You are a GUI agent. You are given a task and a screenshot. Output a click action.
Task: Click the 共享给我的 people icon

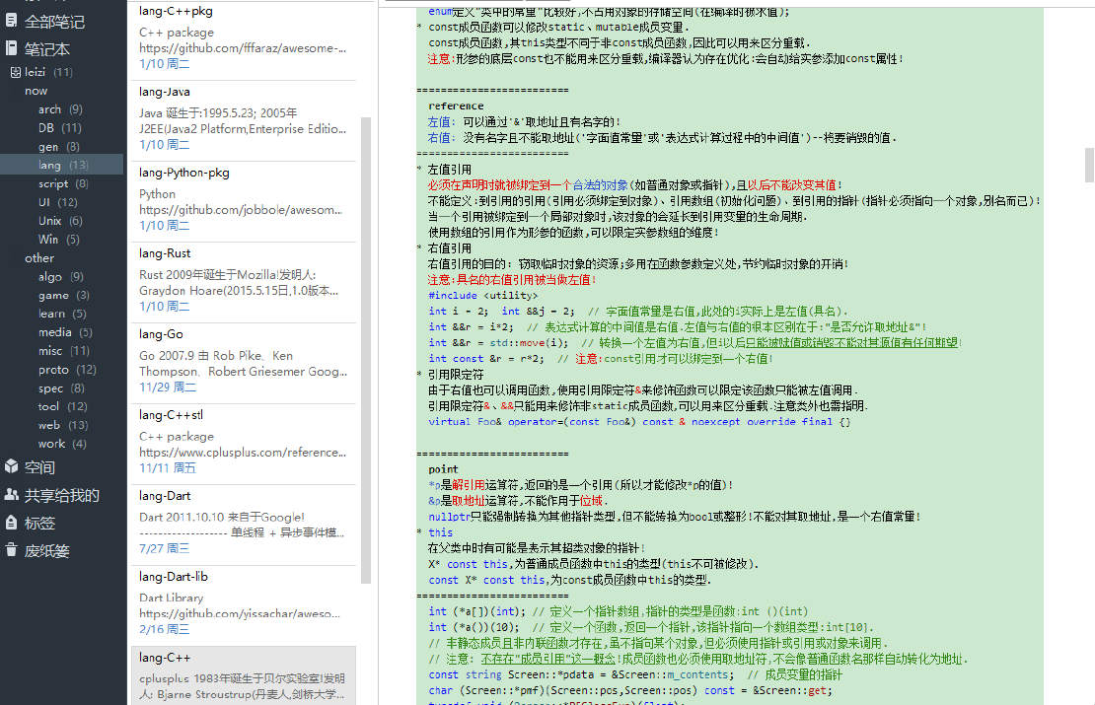11,494
